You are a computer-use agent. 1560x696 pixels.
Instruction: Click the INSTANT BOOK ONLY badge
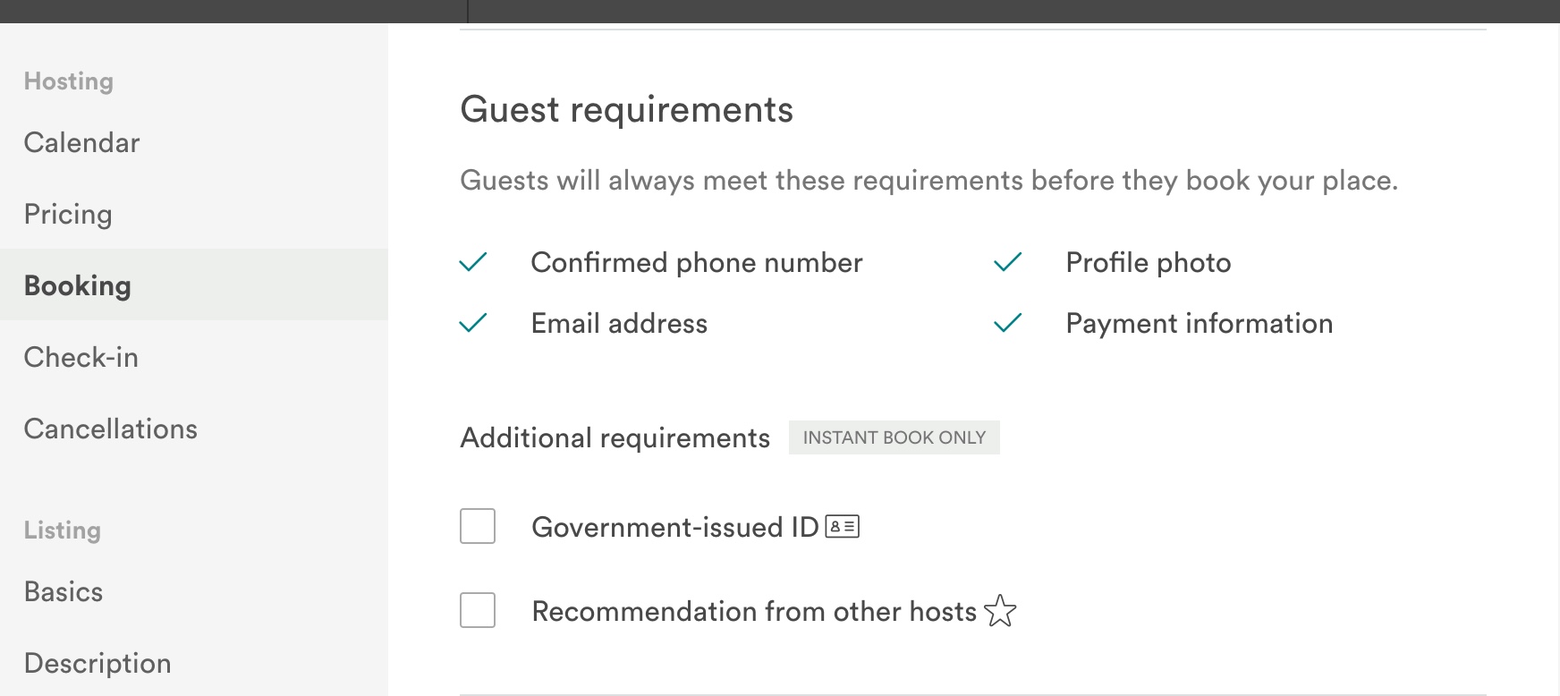894,437
